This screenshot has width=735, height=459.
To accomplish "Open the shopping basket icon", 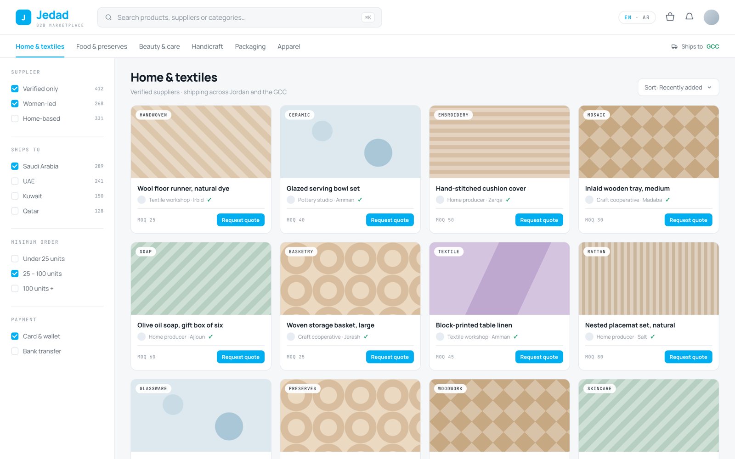I will point(670,17).
